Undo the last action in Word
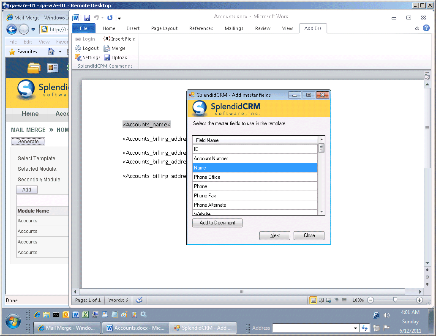 96,18
